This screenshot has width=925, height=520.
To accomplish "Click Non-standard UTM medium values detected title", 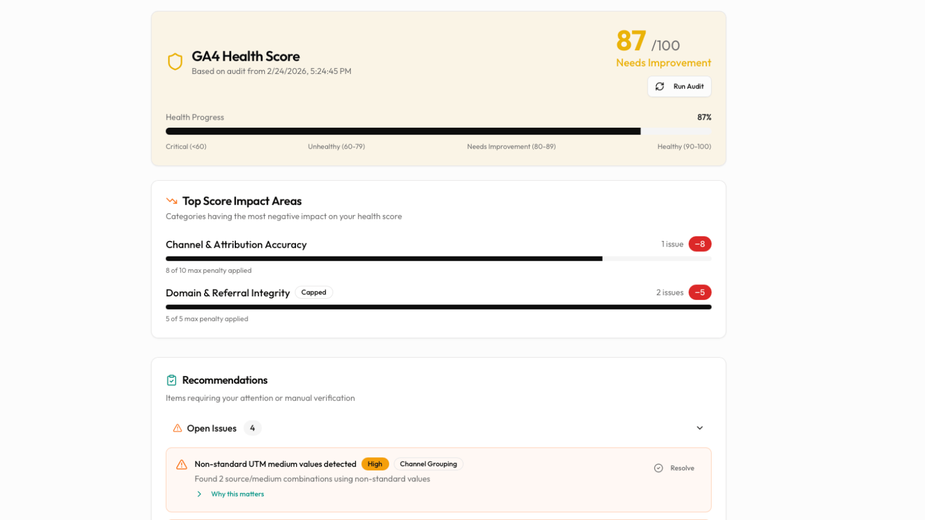I will click(276, 464).
